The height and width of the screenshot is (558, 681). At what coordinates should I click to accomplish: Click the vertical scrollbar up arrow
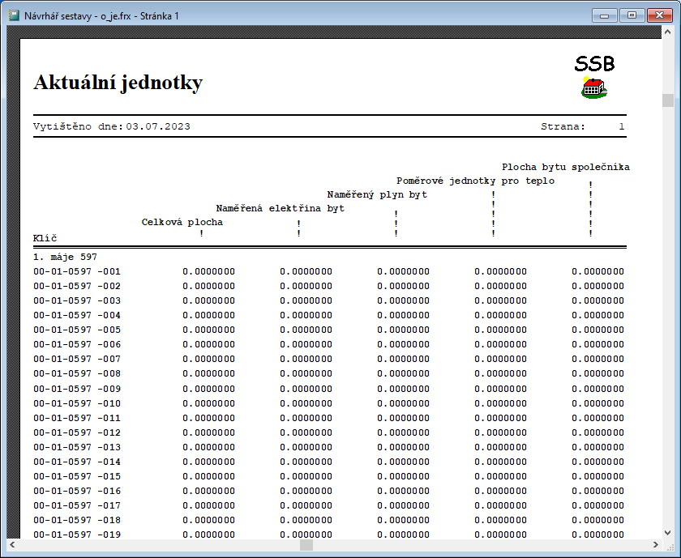[668, 34]
